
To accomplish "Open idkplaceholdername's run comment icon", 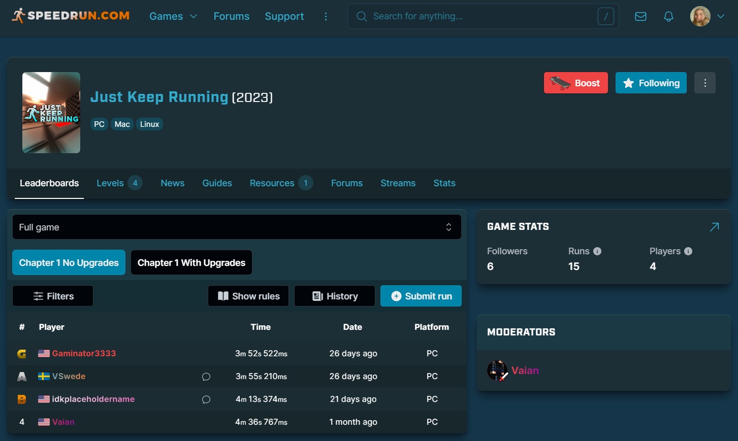I will 206,399.
